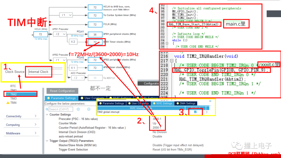Select front DMA Settings tab
Screen dimensions: 281x158
(186, 103)
